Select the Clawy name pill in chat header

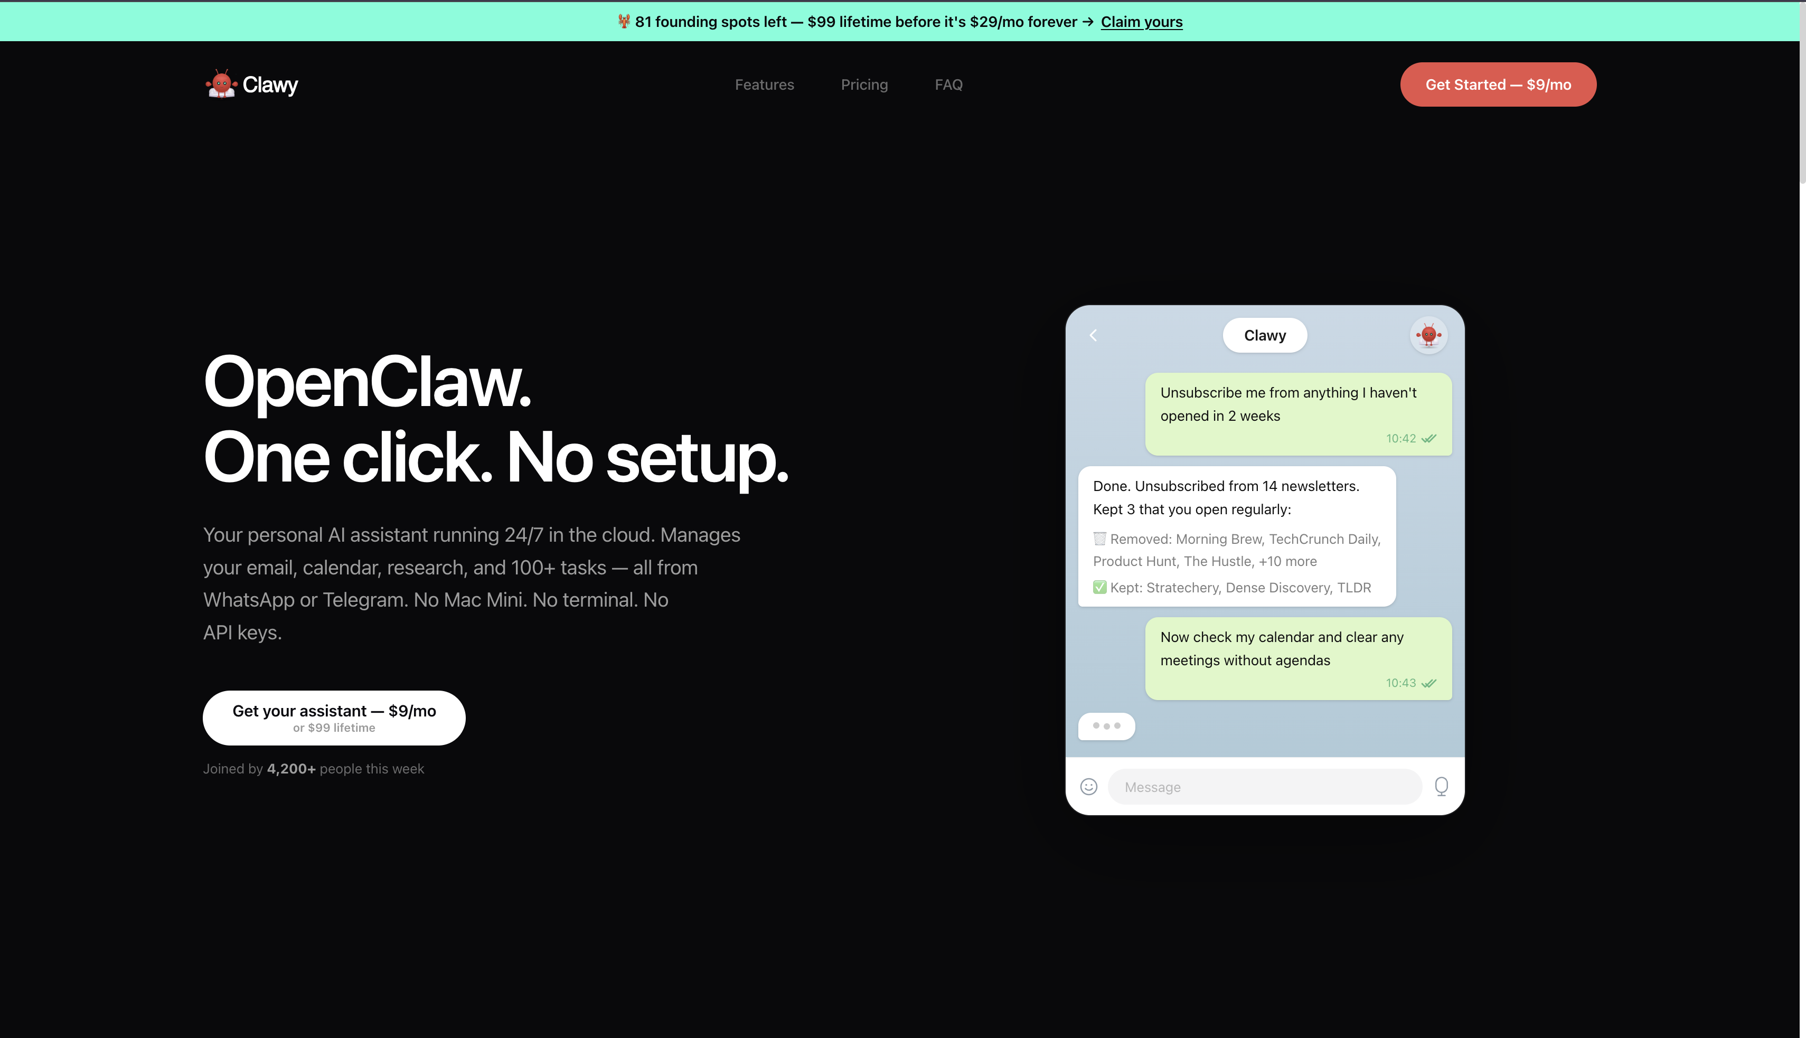1264,335
